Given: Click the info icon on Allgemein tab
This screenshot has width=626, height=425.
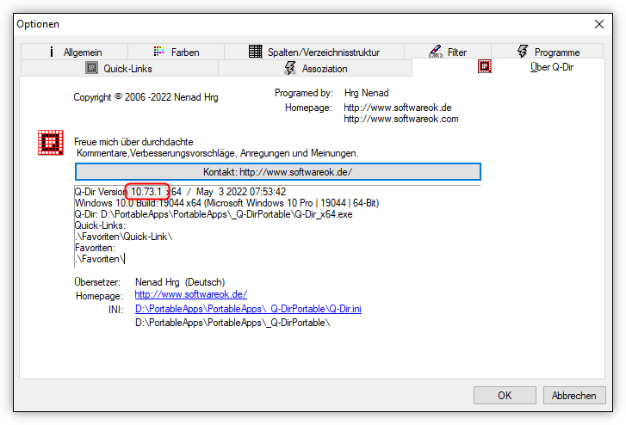Looking at the screenshot, I should 51,52.
